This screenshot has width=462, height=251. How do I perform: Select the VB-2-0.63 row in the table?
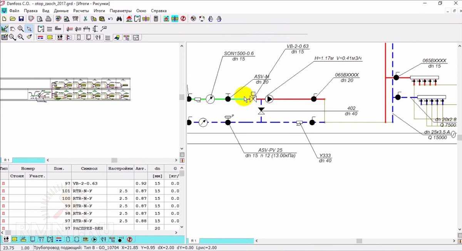coord(85,184)
